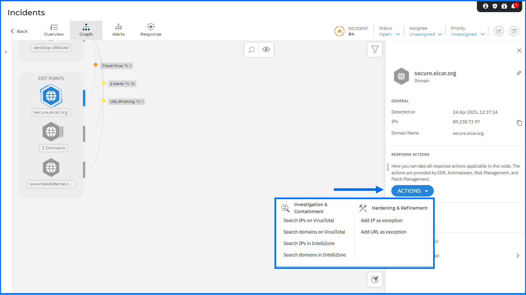Screen dimensions: 526x295
Task: Click the link icon beside secure.eicar.org
Action: 519,73
